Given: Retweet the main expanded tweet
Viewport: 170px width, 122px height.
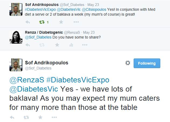Looking at the screenshot, I should [26, 117].
